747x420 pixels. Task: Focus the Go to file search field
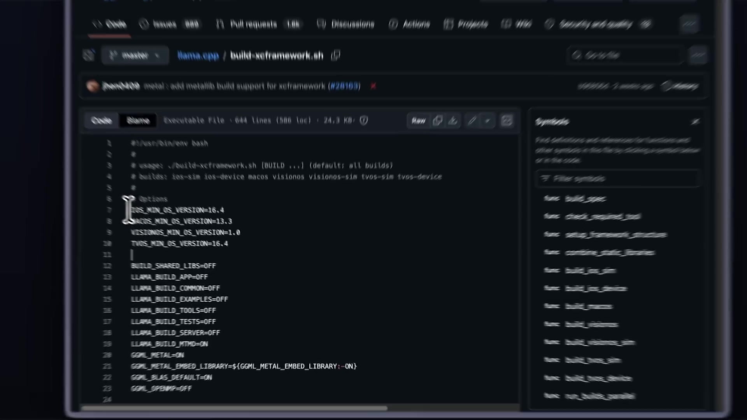(626, 55)
